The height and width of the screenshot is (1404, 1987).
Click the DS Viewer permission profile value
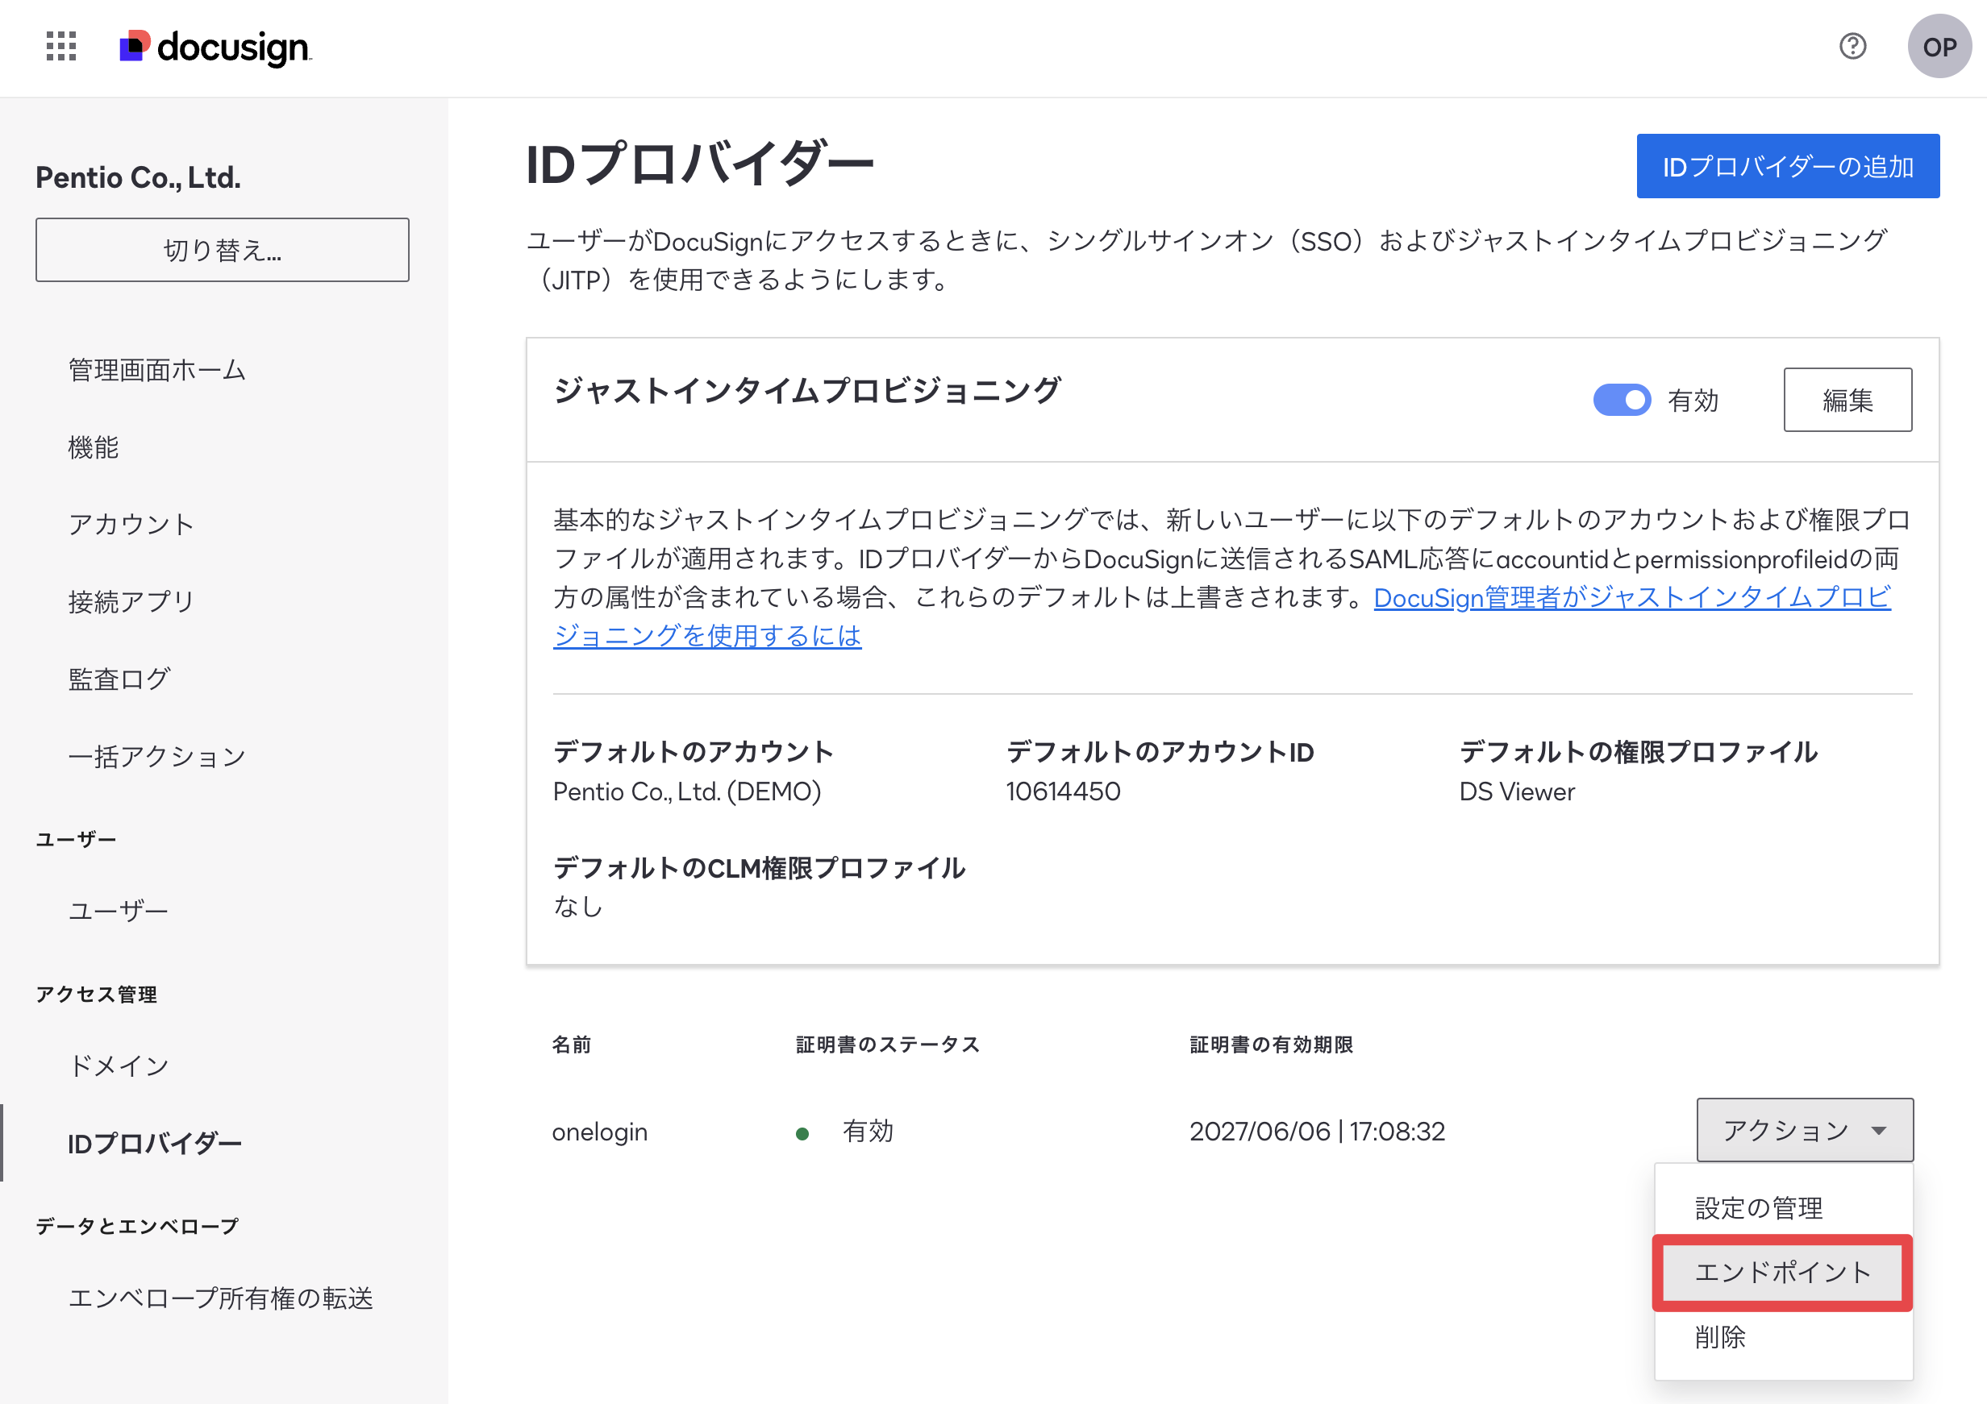tap(1517, 791)
